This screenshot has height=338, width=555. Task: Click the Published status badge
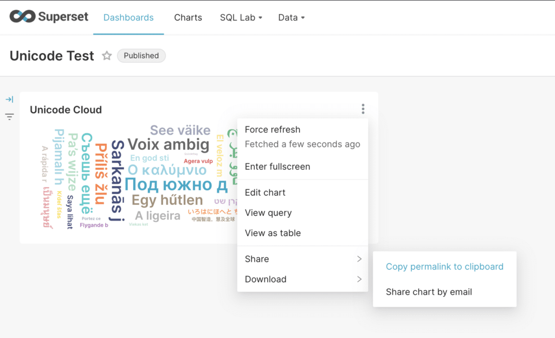pos(141,56)
